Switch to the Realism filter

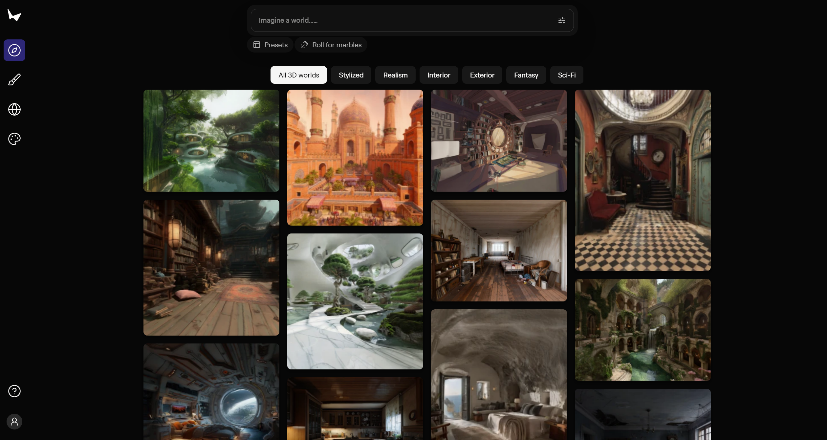395,75
